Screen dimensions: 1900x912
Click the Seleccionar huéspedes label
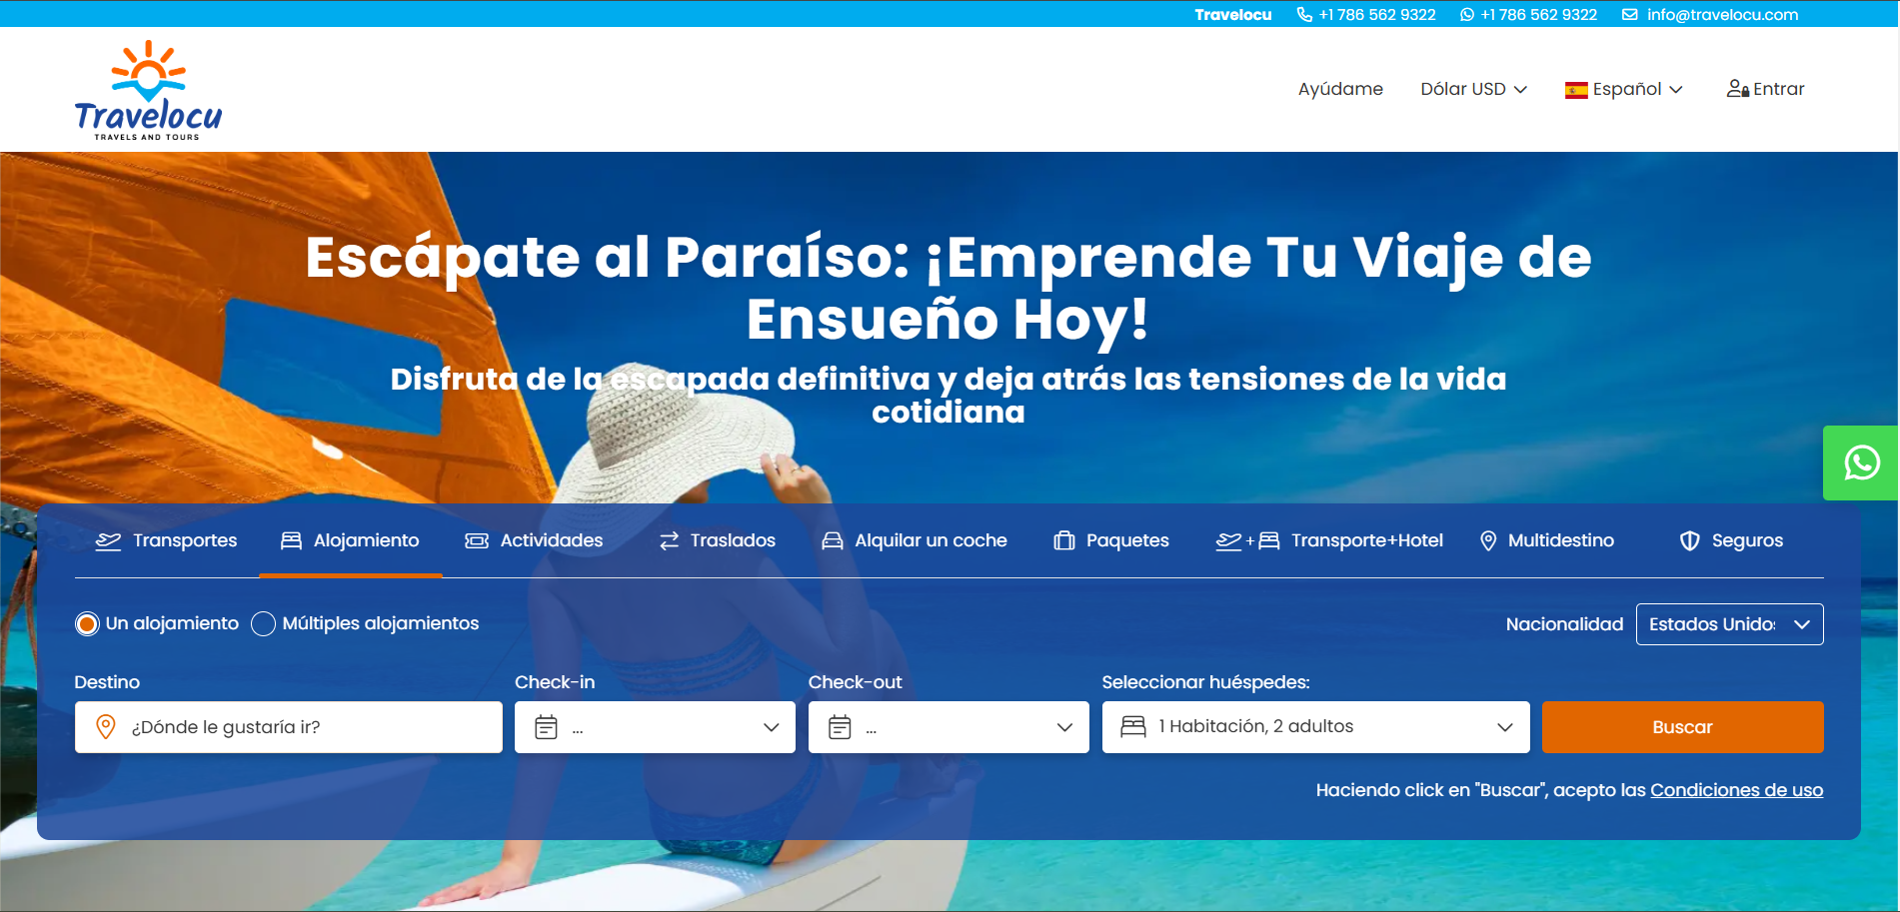click(1205, 682)
